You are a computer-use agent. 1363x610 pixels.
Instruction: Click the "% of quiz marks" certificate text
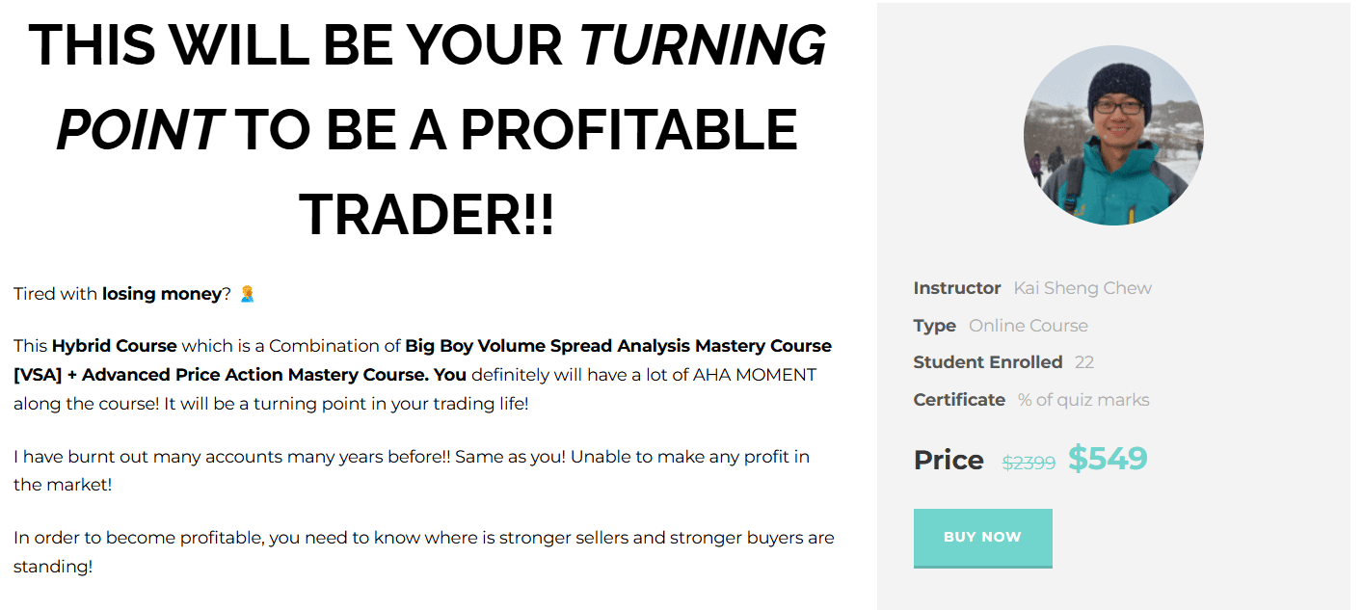[x=1083, y=400]
